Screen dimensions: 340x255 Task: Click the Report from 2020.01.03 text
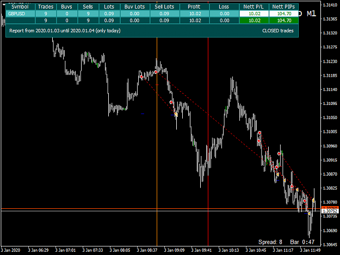[x=65, y=31]
